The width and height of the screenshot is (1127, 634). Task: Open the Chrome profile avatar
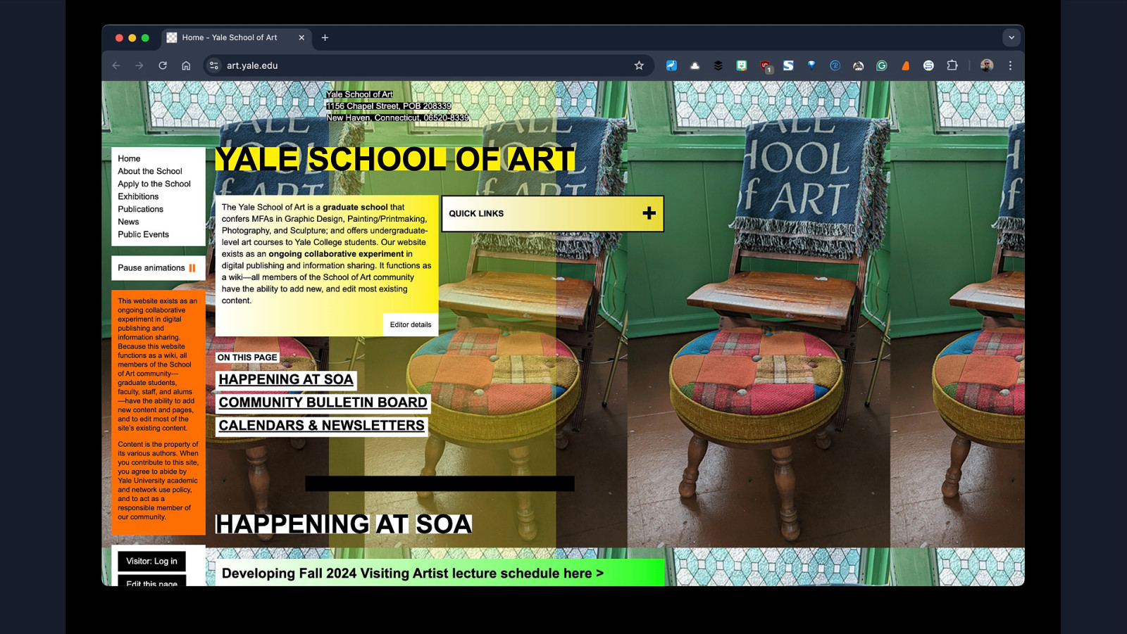(987, 65)
